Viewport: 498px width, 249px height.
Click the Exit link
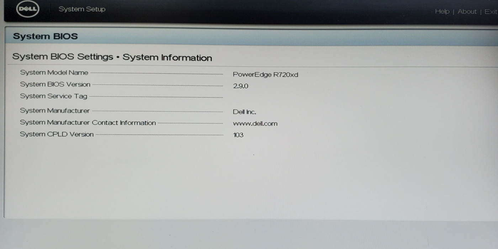[x=491, y=12]
